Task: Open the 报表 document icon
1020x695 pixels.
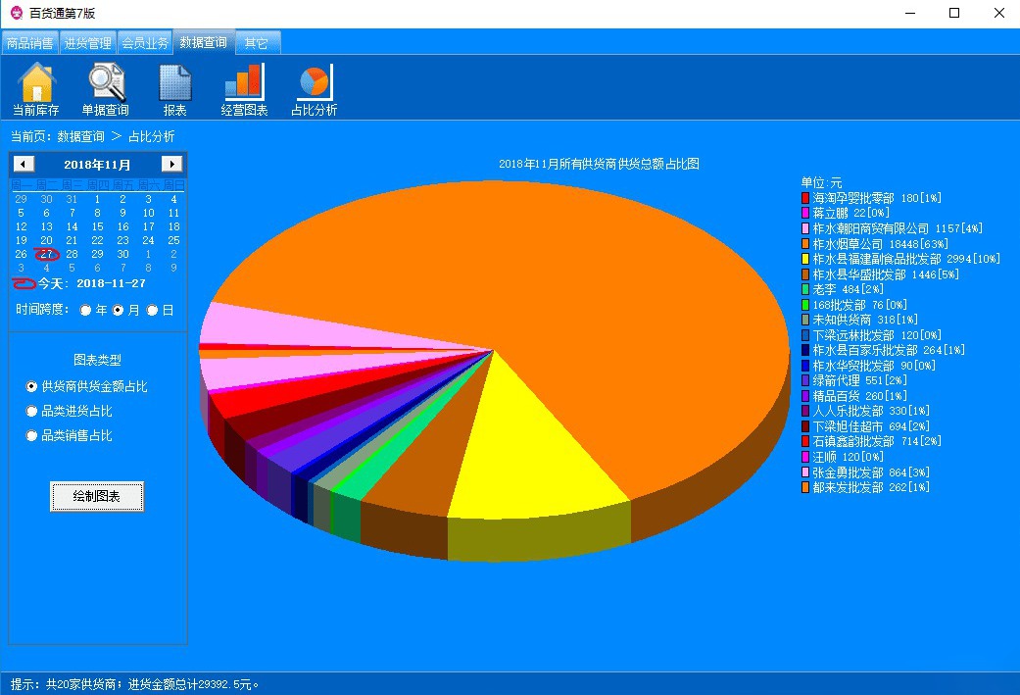Action: pos(175,89)
